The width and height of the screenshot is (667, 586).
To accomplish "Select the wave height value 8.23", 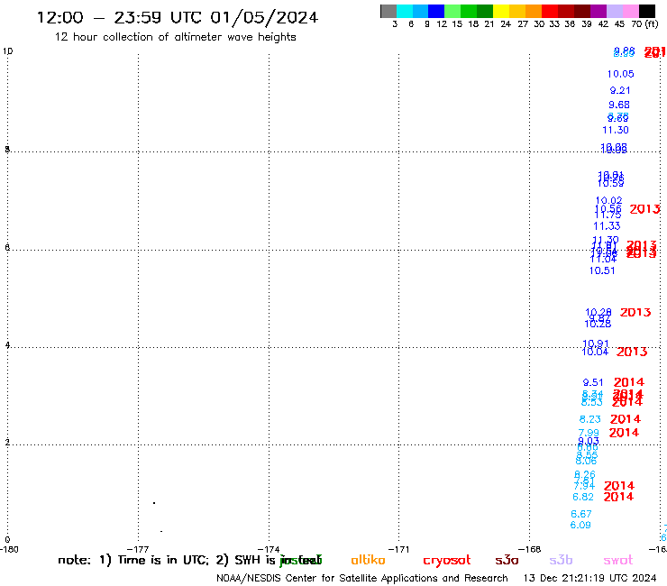I will pyautogui.click(x=590, y=419).
